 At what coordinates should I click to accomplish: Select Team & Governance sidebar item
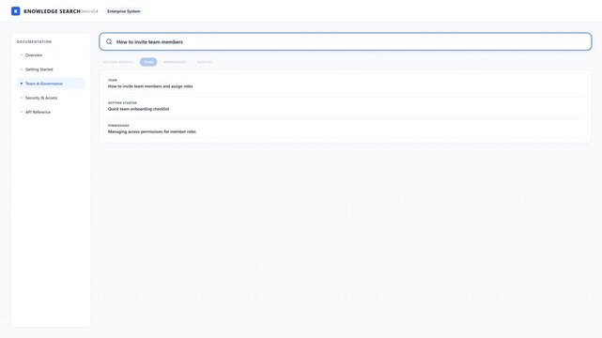click(51, 84)
